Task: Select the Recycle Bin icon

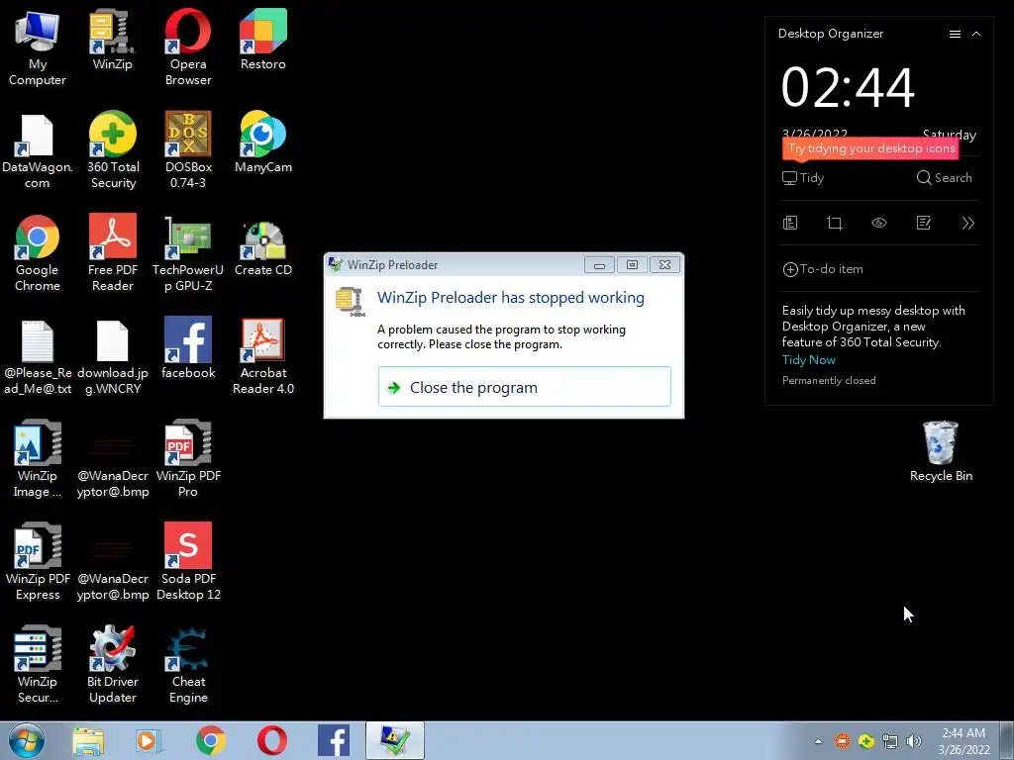Action: coord(941,451)
